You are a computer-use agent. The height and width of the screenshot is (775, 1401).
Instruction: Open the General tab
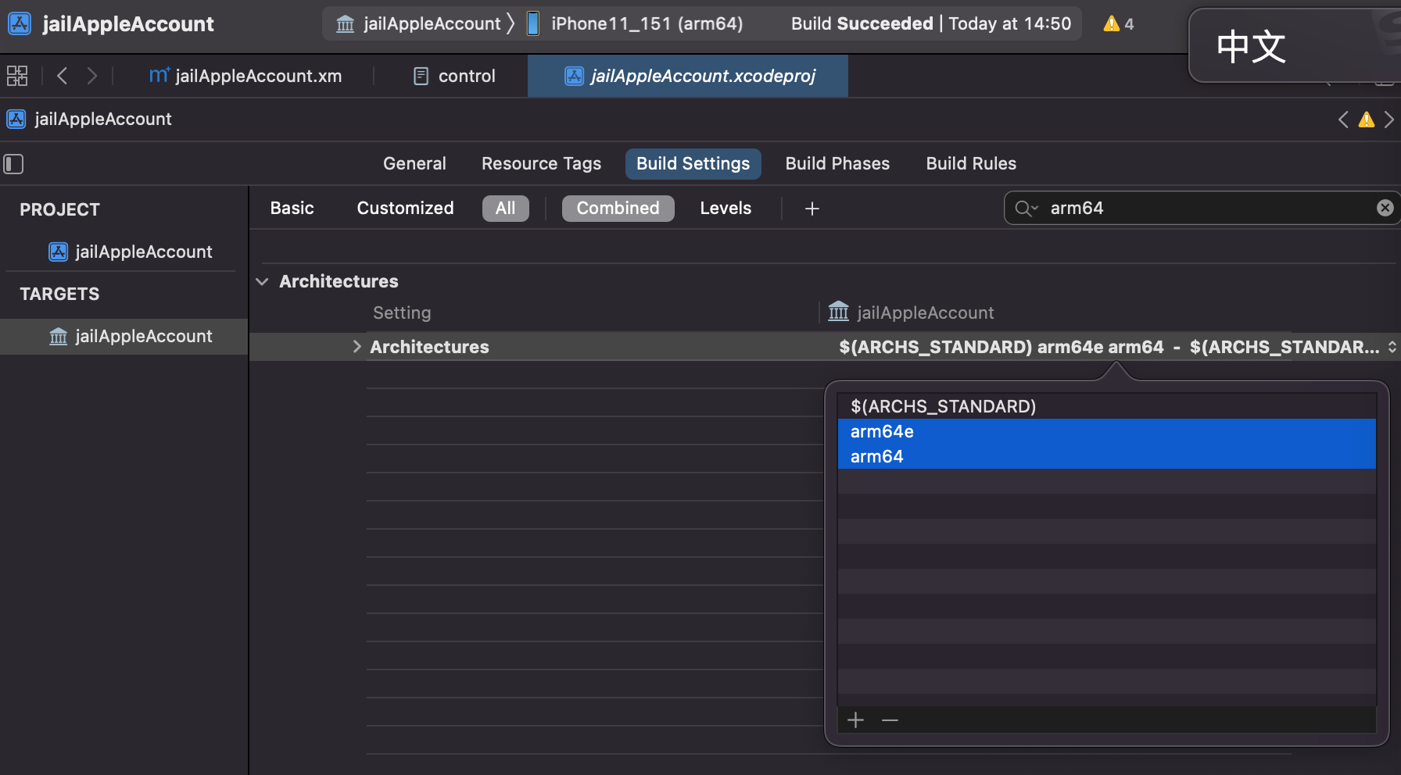click(x=414, y=164)
